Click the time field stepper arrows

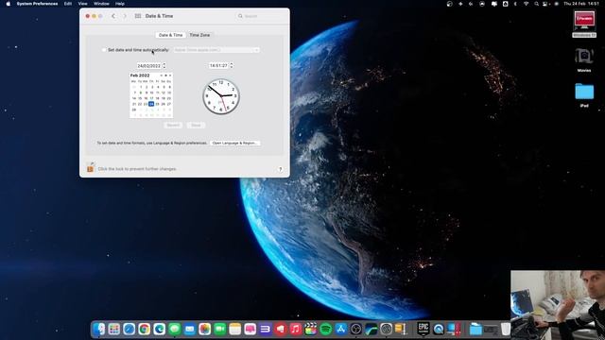click(232, 65)
